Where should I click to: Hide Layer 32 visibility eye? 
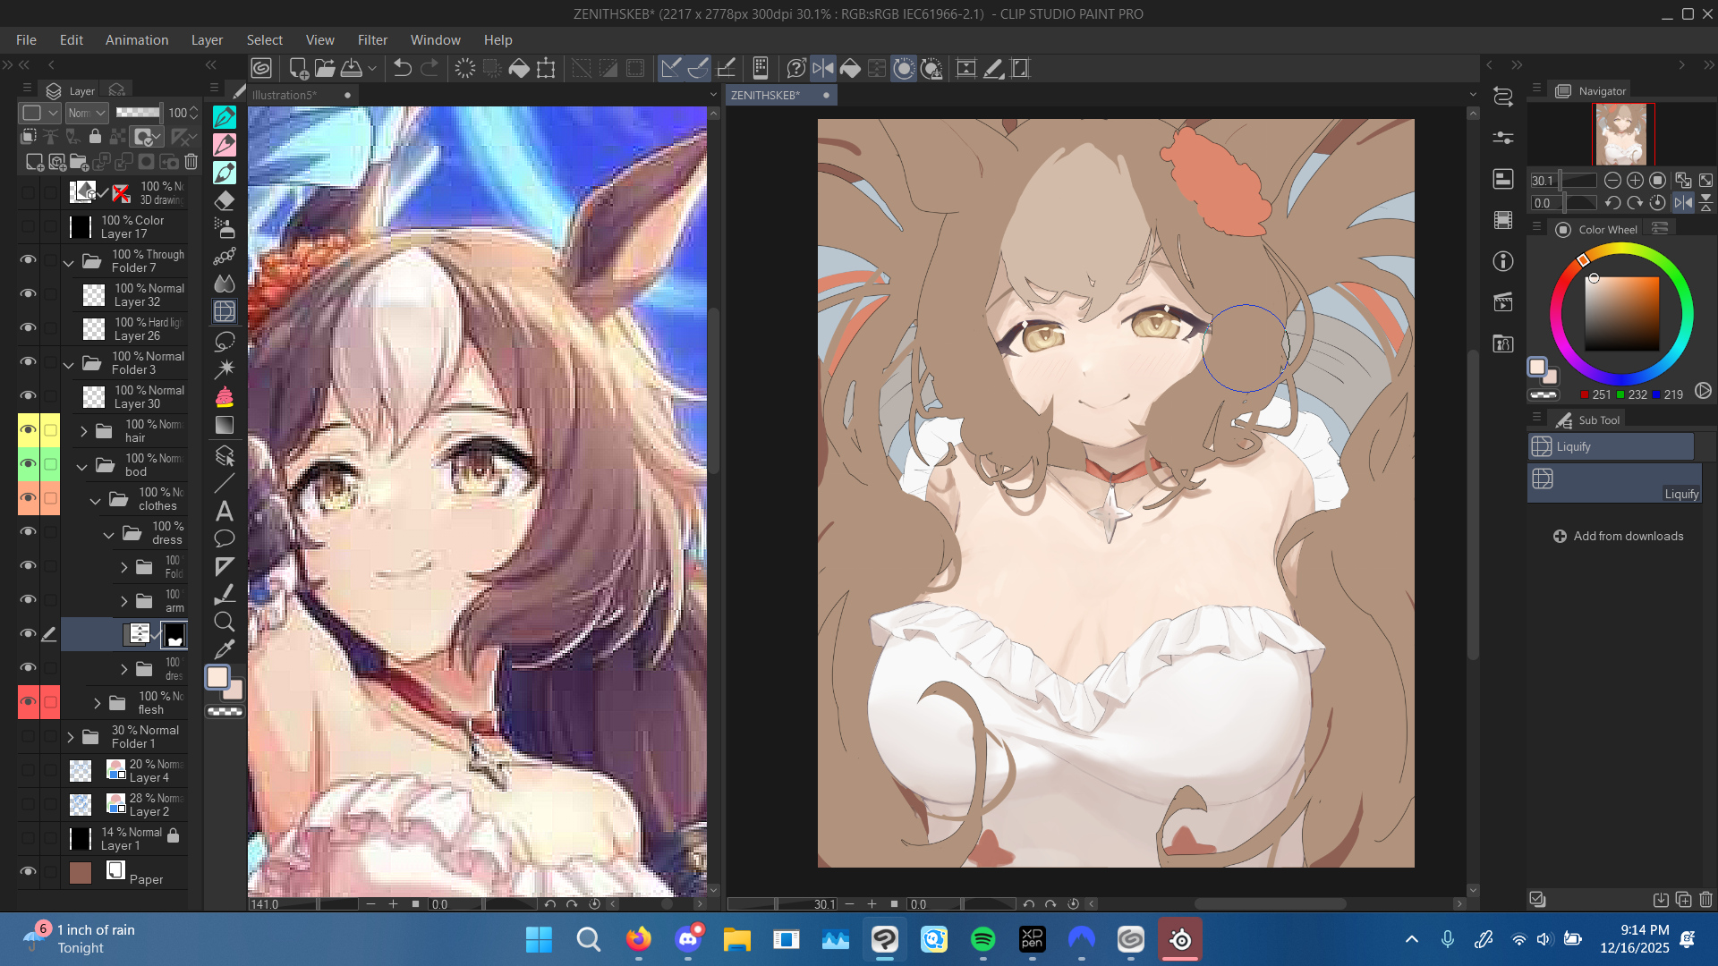28,294
